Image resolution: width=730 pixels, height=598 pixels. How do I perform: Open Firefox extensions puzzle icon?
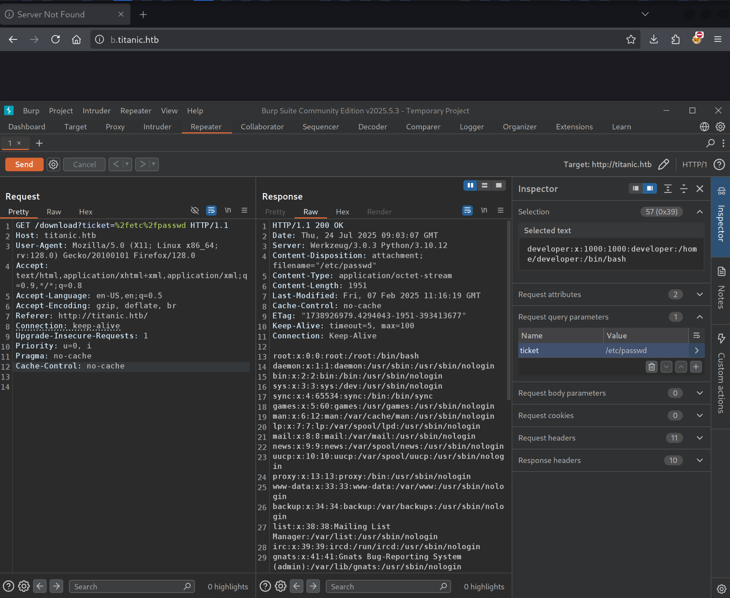coord(675,40)
